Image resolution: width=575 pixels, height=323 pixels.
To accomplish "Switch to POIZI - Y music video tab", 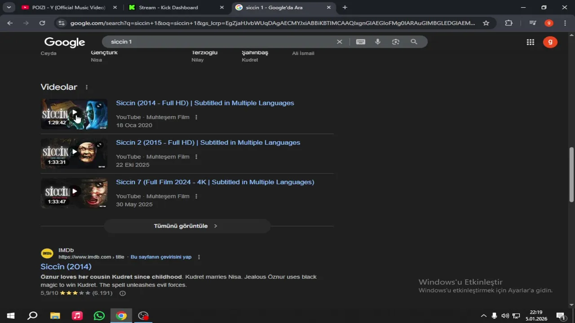I will tap(70, 7).
